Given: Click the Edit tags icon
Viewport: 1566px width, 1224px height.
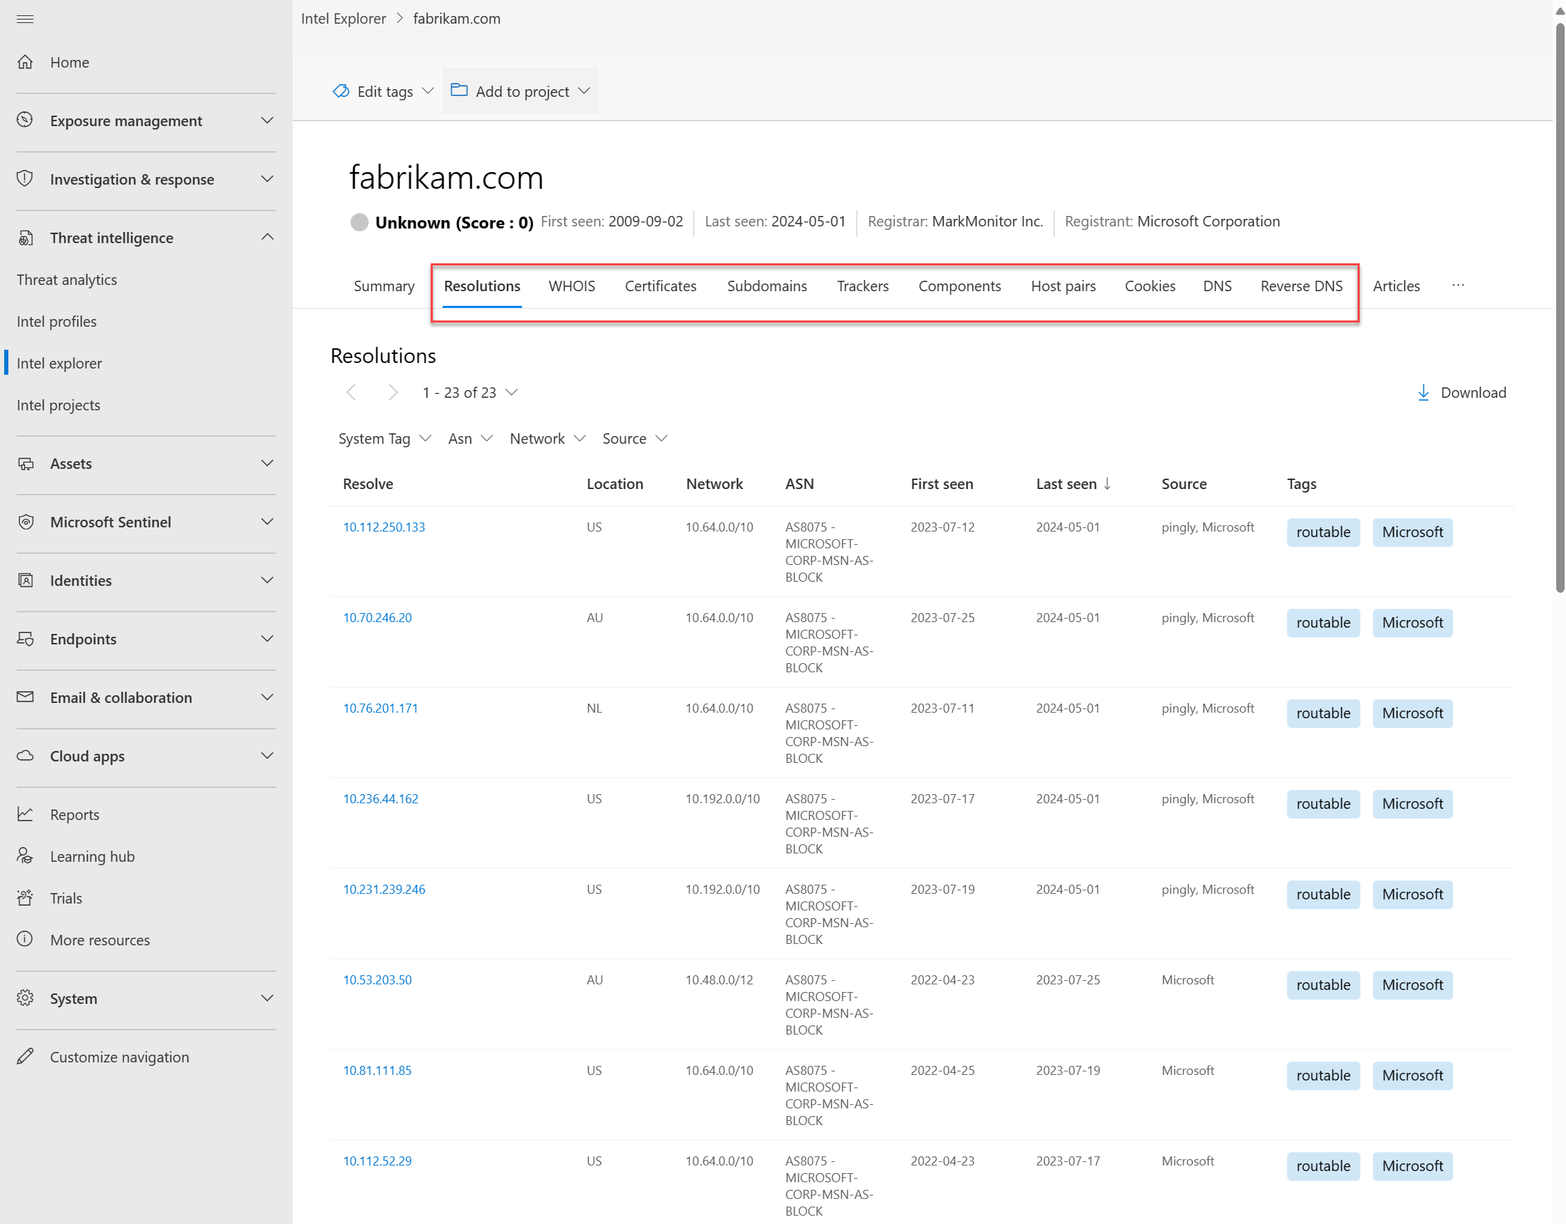Looking at the screenshot, I should pos(341,91).
